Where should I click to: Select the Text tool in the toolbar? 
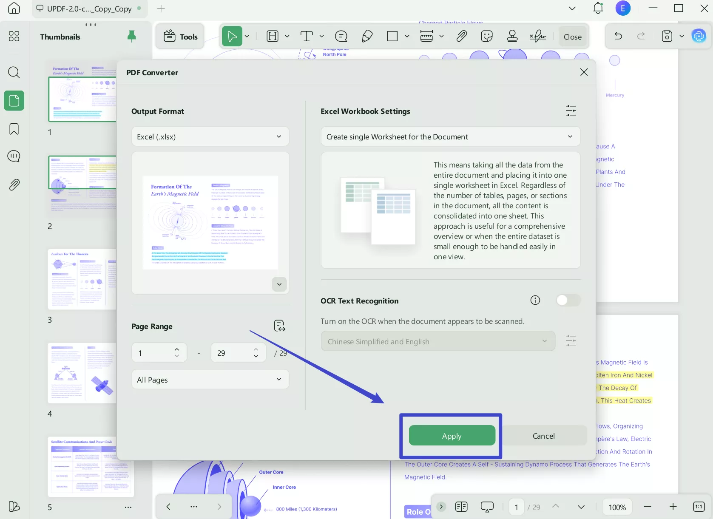pos(307,36)
